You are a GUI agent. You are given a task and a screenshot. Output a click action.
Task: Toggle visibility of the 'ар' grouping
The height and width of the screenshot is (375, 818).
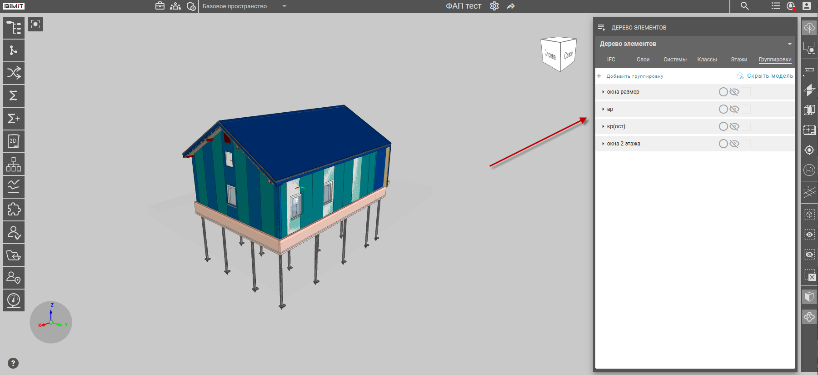(734, 109)
